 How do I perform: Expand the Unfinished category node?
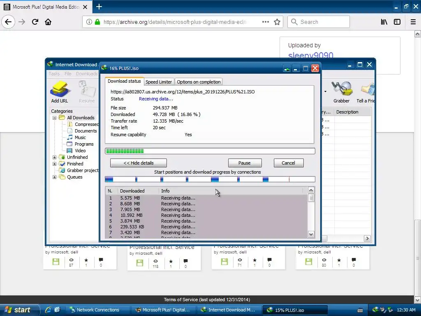coord(55,157)
